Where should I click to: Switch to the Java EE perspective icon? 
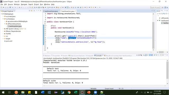click(x=165, y=7)
